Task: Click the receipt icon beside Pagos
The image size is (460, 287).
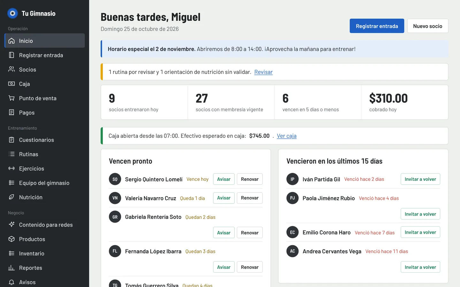Action: [11, 113]
